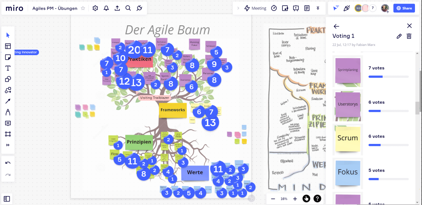
Task: Click the Planning Poker sticky note
Action: pyautogui.click(x=194, y=44)
